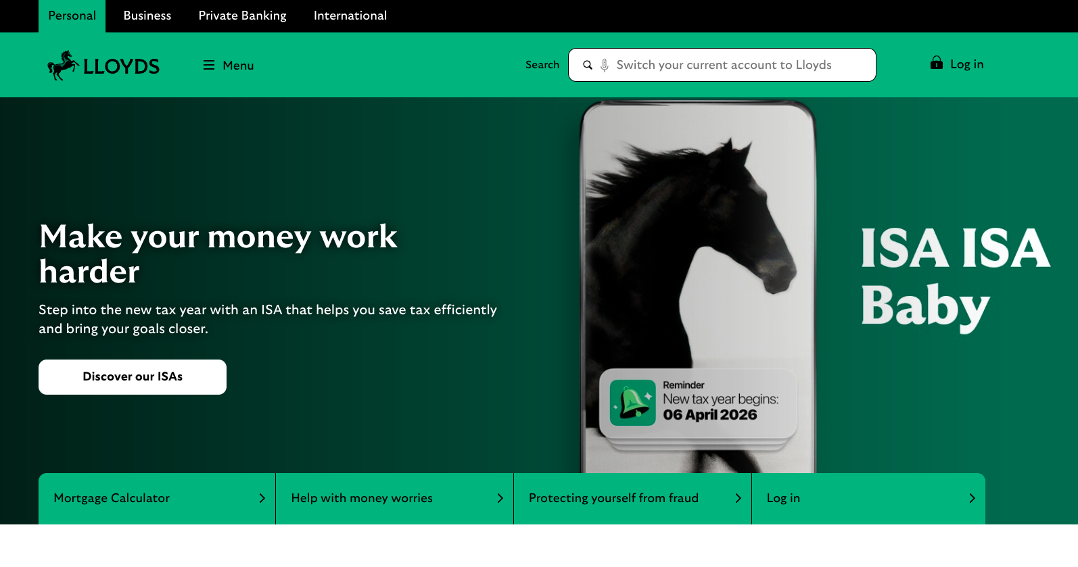Open Protecting yourself from fraud link
This screenshot has width=1078, height=567.
[633, 499]
